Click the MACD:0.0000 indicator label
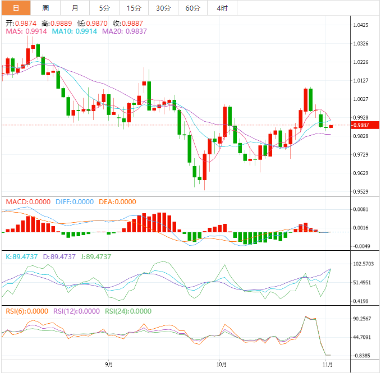This screenshot has width=381, height=377. tap(28, 202)
